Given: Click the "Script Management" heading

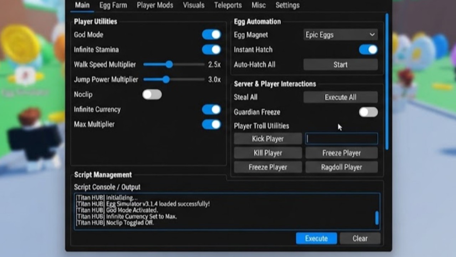Looking at the screenshot, I should (x=103, y=175).
